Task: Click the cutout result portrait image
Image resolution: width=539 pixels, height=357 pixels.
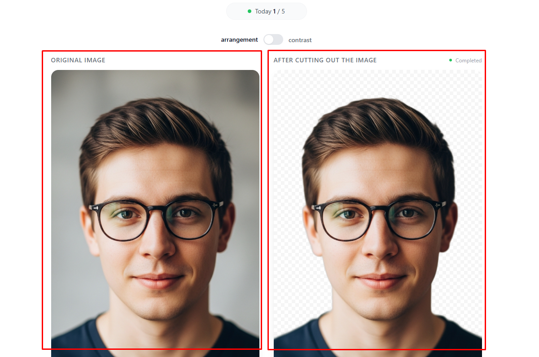Action: click(378, 213)
